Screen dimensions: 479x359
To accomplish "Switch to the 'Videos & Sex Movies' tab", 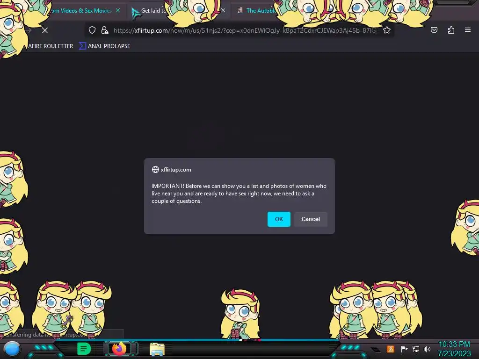I will point(82,11).
